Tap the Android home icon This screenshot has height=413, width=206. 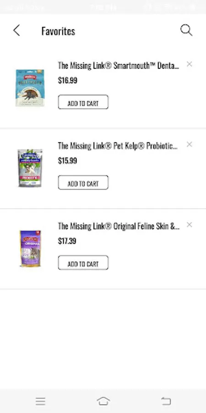pyautogui.click(x=103, y=401)
